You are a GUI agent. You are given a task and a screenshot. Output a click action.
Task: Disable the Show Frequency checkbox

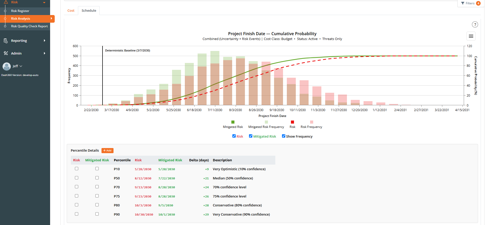click(x=284, y=136)
